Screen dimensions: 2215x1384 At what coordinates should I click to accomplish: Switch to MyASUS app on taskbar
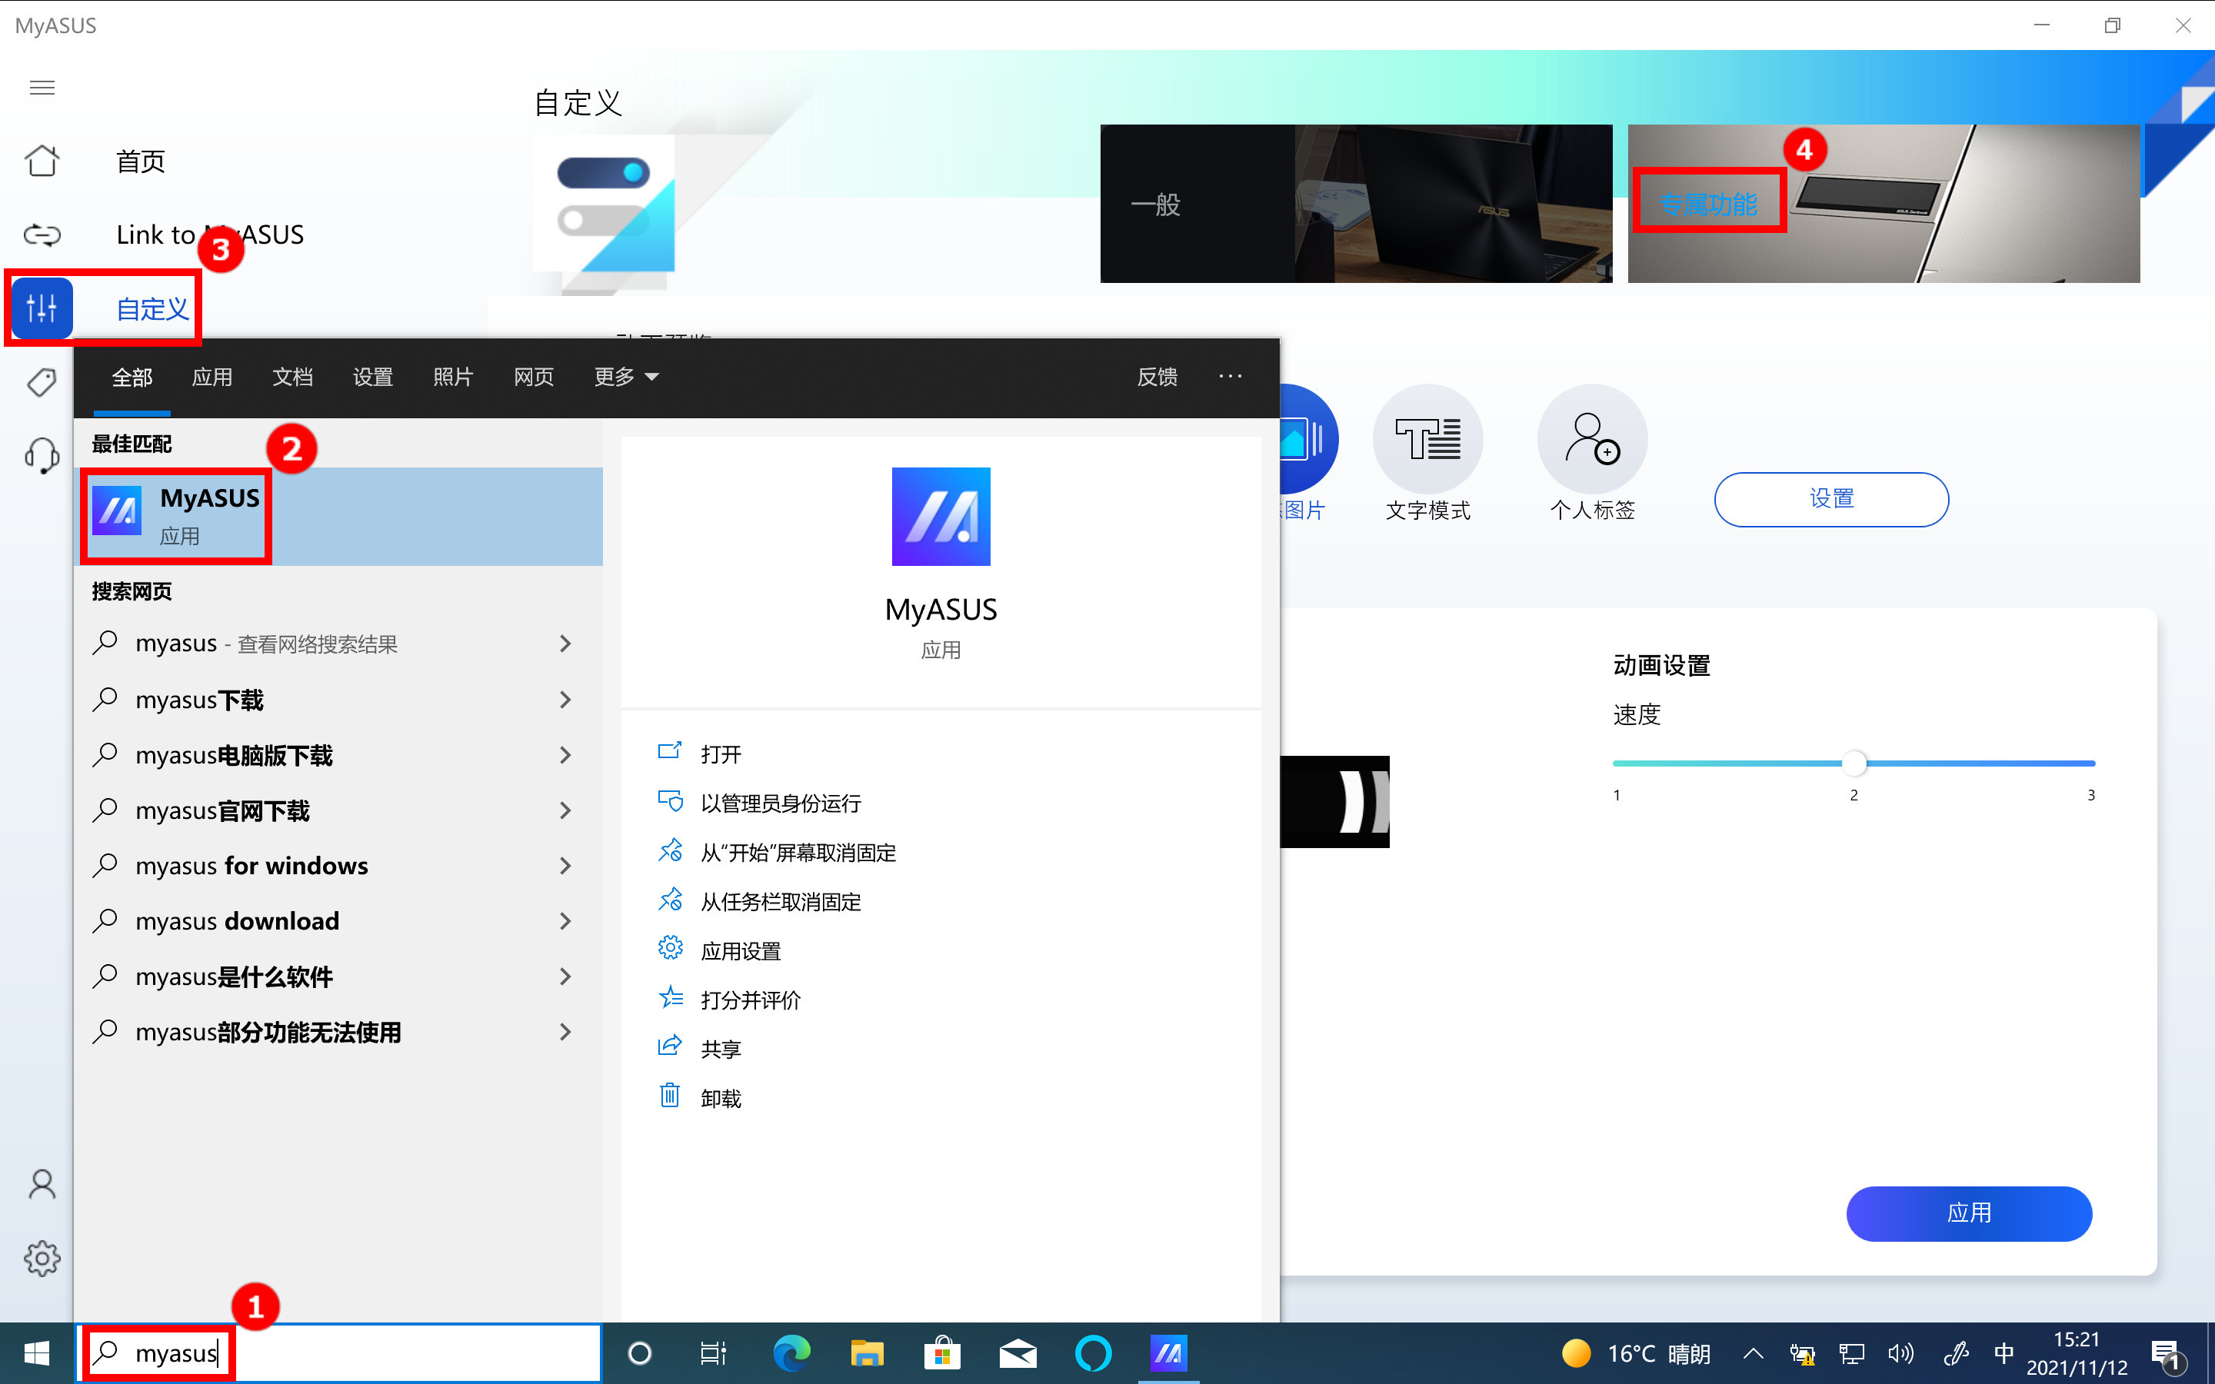[x=1169, y=1353]
